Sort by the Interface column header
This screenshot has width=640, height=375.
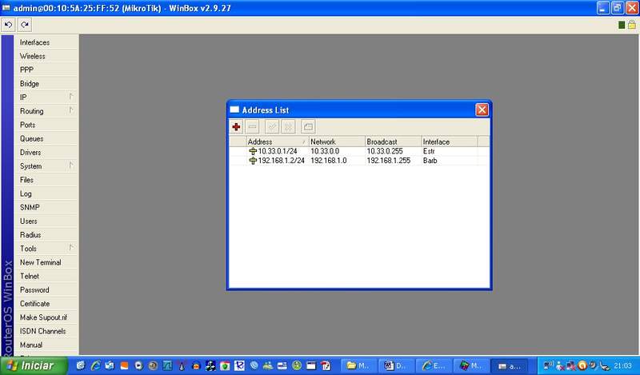(450, 142)
